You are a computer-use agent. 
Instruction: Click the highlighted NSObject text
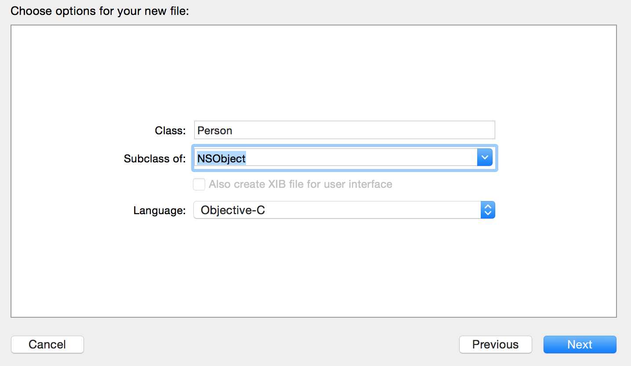tap(221, 158)
